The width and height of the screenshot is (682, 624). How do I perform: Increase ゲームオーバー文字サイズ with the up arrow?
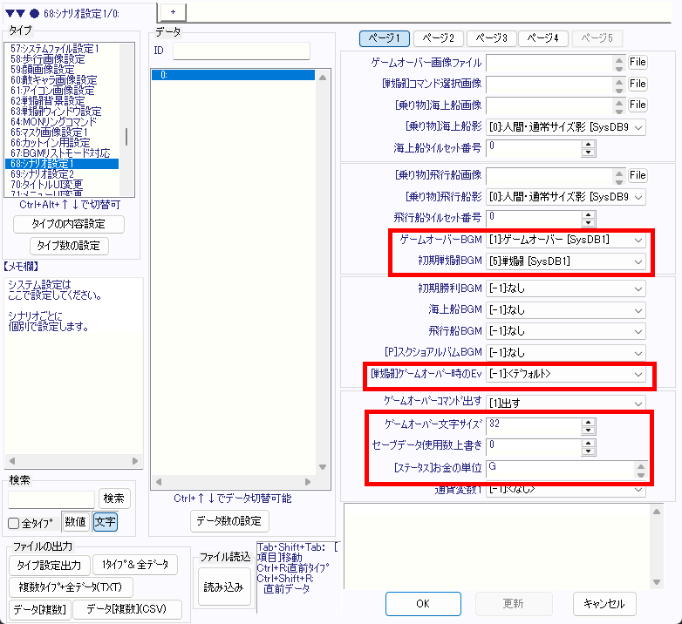click(x=589, y=422)
